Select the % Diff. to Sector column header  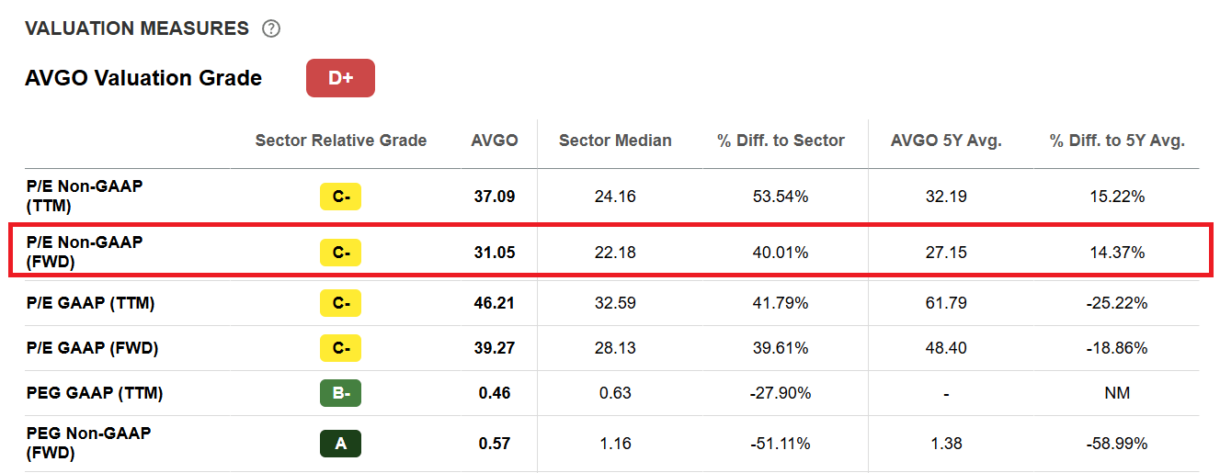(781, 141)
